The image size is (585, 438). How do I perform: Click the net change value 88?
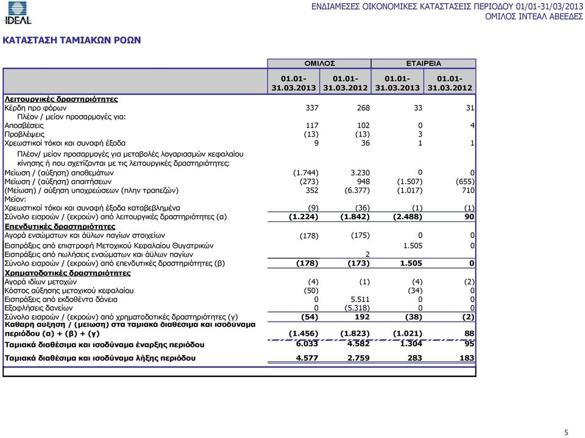470,334
